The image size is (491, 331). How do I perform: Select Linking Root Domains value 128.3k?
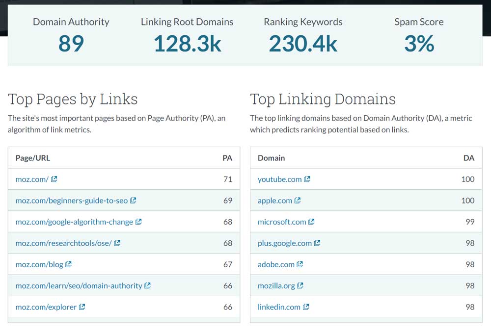click(x=187, y=44)
